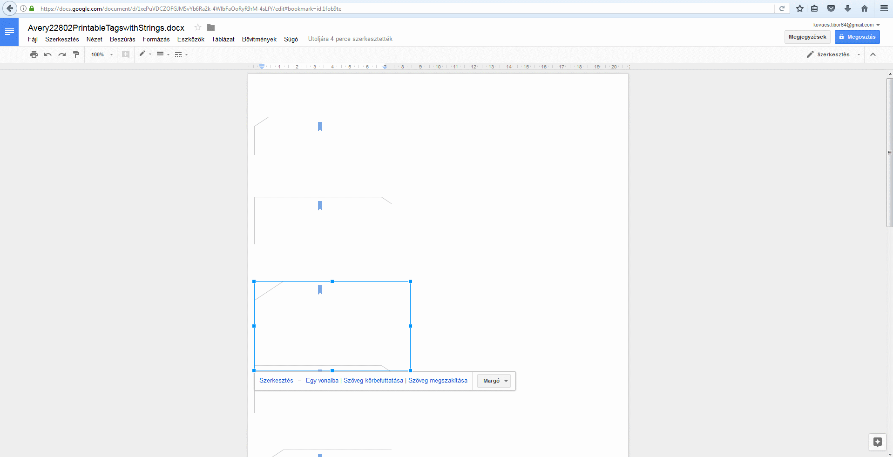Click the Explore button at bottom right
893x457 pixels.
click(877, 442)
